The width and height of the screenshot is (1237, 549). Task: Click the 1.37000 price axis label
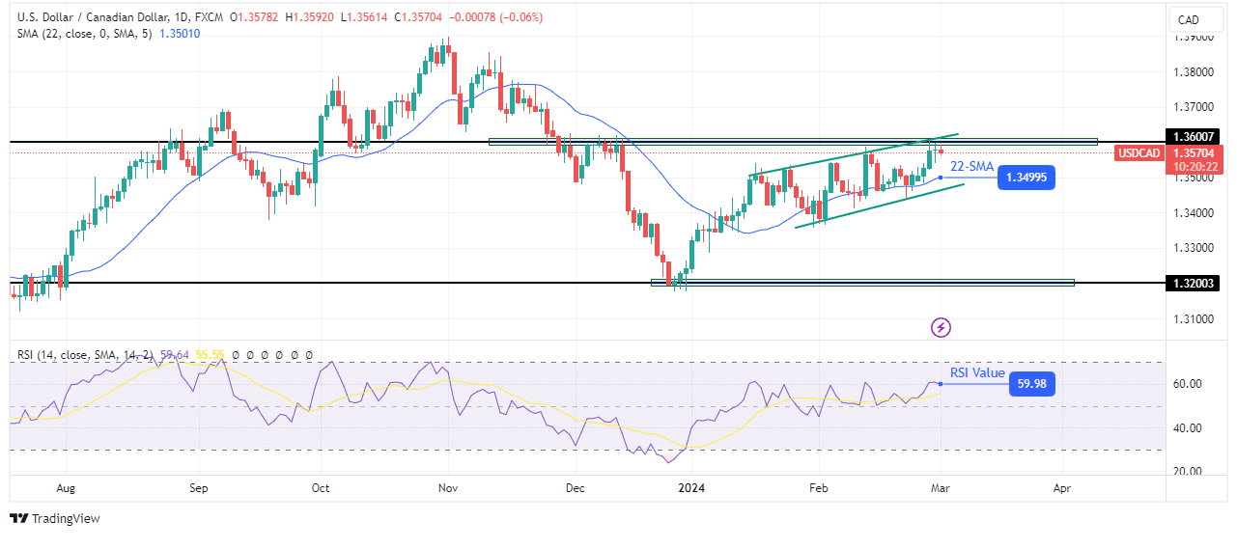[1194, 107]
